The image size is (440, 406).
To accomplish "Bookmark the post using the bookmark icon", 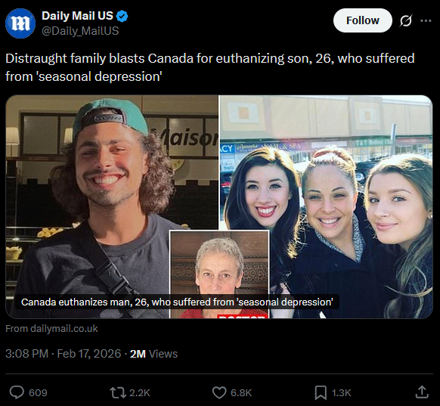I will point(321,392).
